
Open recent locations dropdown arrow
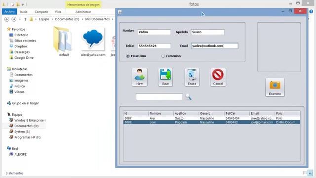click(20, 19)
